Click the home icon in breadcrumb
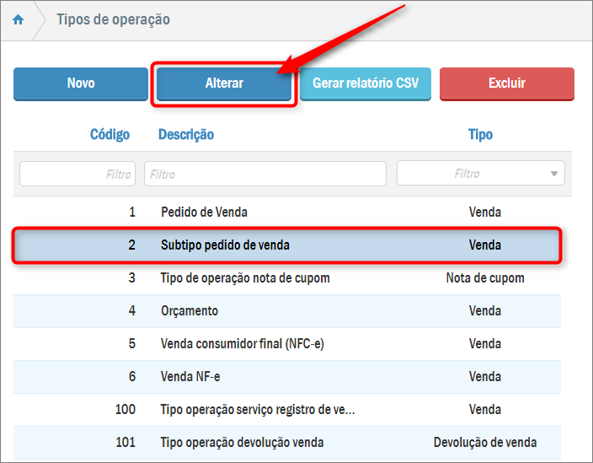This screenshot has height=463, width=593. pos(18,20)
